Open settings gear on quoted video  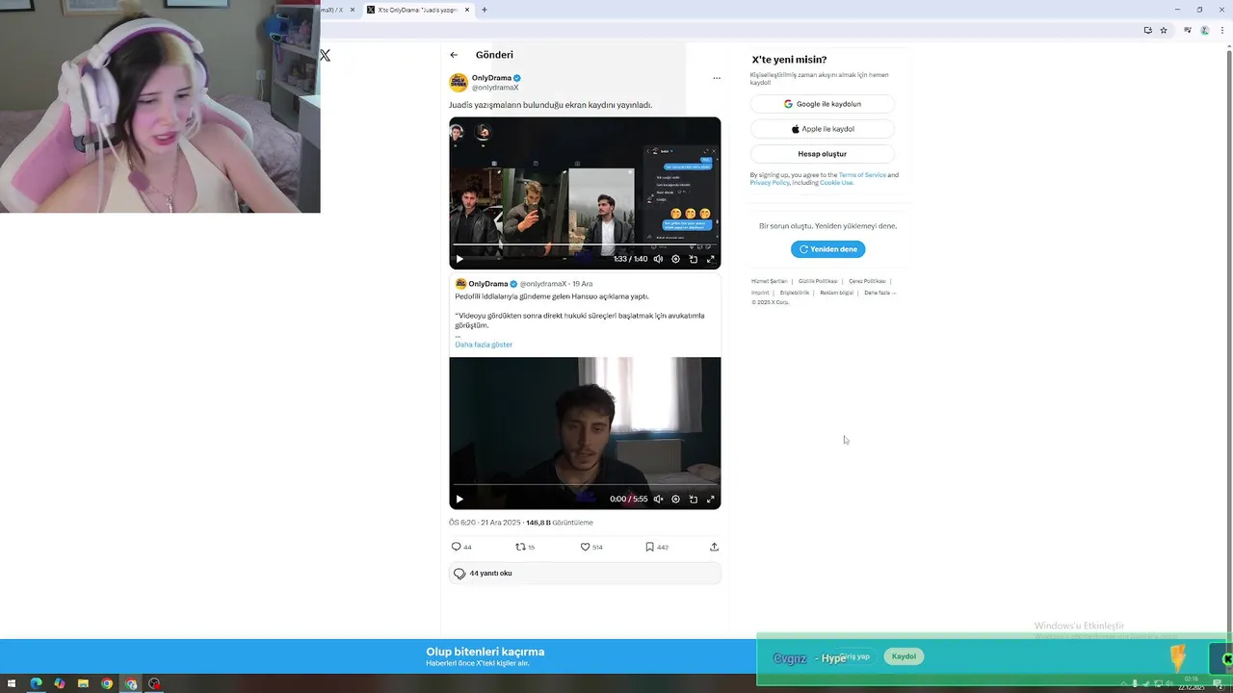click(x=675, y=499)
